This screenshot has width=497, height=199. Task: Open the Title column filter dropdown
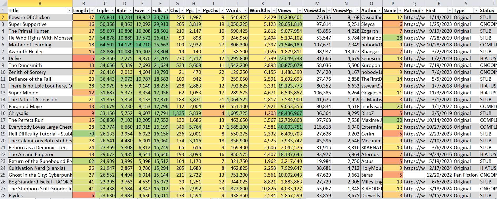pyautogui.click(x=69, y=11)
